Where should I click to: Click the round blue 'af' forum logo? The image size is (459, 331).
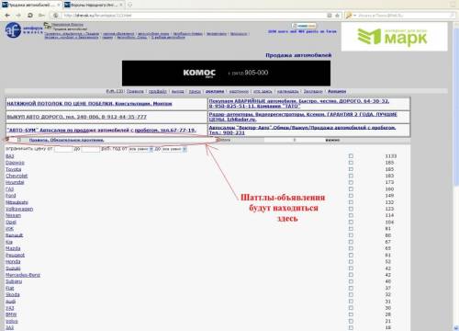(x=13, y=30)
